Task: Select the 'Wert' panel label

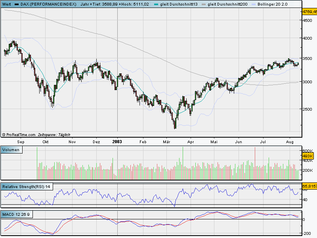Action: (x=6, y=4)
